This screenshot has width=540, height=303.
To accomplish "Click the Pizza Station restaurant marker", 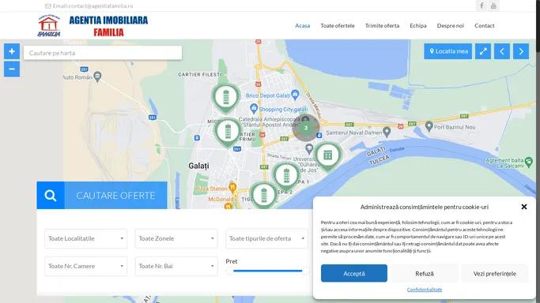I will (232, 187).
